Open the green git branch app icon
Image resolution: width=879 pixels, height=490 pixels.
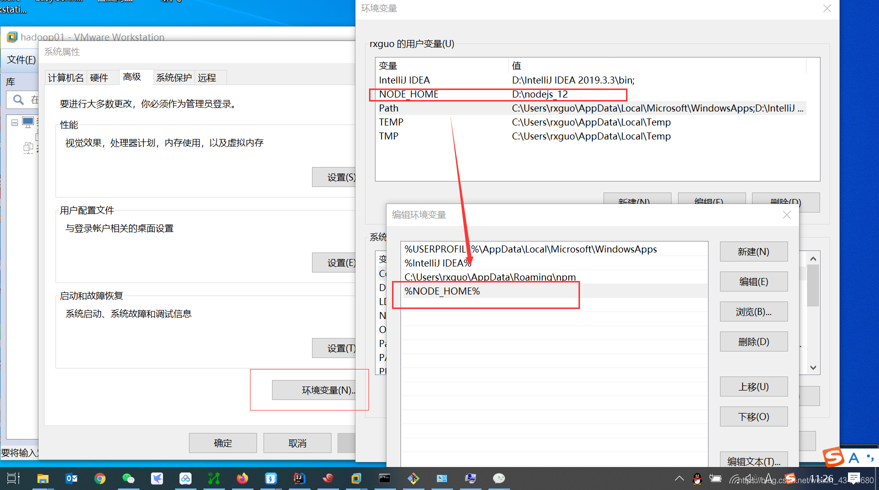point(214,478)
